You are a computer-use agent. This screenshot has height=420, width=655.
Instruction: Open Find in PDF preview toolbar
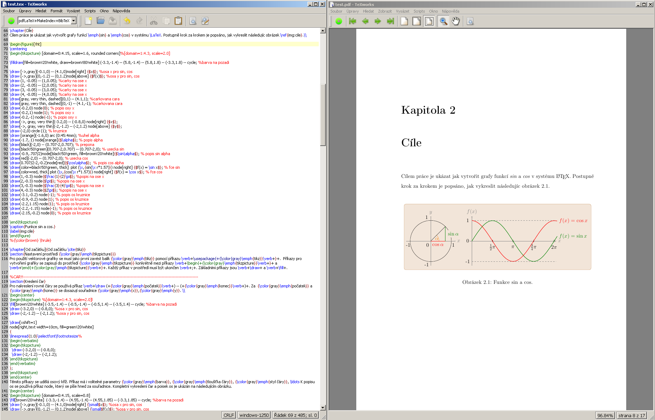[x=470, y=21]
